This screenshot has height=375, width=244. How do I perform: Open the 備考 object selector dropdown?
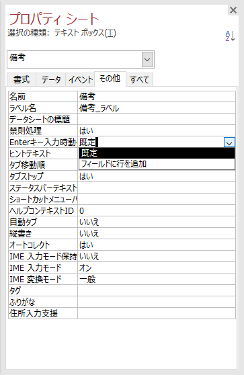[147, 59]
